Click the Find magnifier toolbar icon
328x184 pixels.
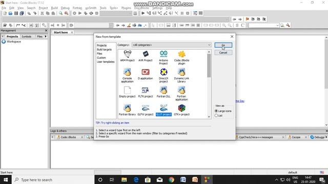60,13
